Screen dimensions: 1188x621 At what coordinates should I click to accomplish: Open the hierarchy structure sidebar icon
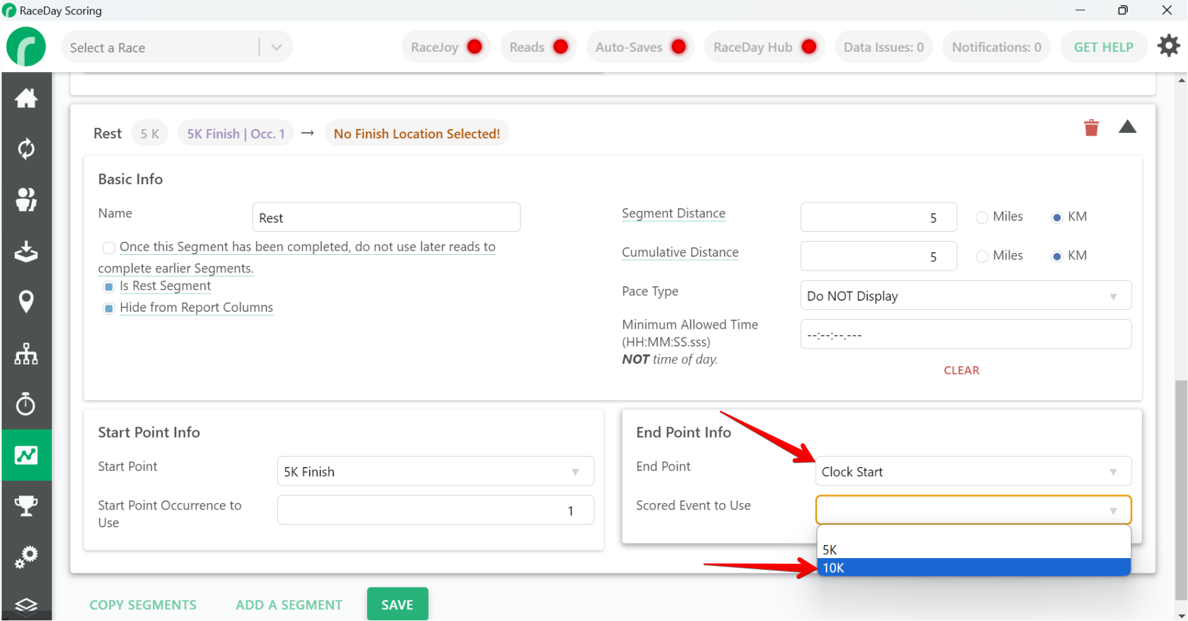click(26, 354)
